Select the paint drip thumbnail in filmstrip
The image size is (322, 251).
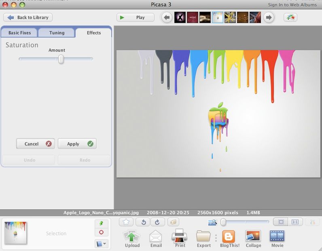pos(218,17)
